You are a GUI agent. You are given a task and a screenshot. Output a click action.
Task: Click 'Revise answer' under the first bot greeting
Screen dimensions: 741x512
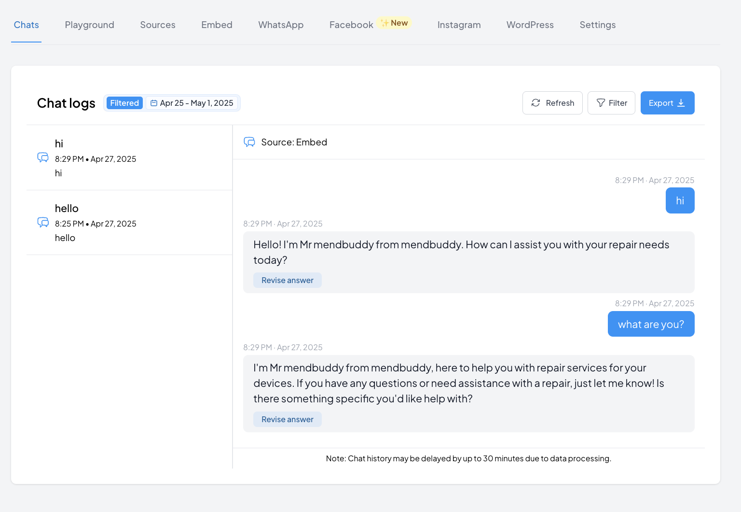287,280
